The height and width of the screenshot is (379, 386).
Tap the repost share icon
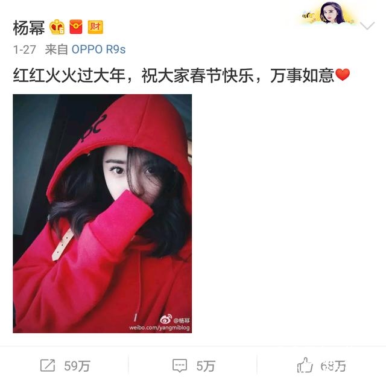tap(47, 366)
